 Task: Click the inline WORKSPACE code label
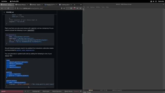[31, 30]
